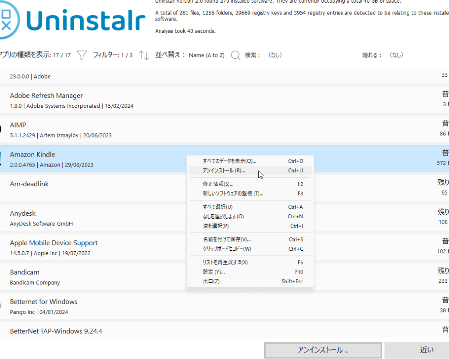This screenshot has height=359, width=449.
Task: Click the sort arrows icon
Action: point(143,55)
